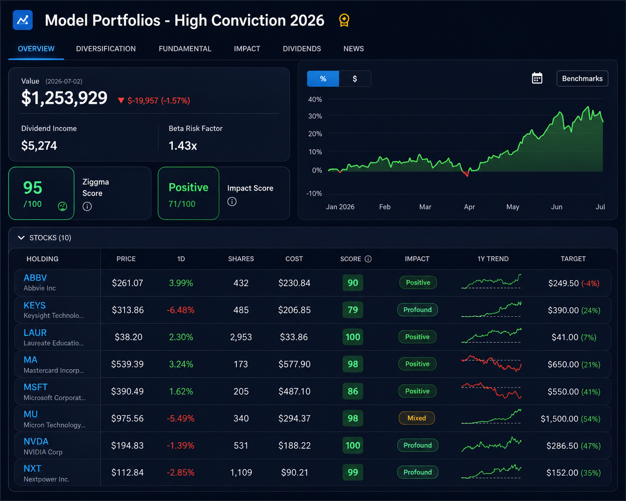Image resolution: width=626 pixels, height=501 pixels.
Task: Click MU Mixed impact pill
Action: click(x=417, y=418)
